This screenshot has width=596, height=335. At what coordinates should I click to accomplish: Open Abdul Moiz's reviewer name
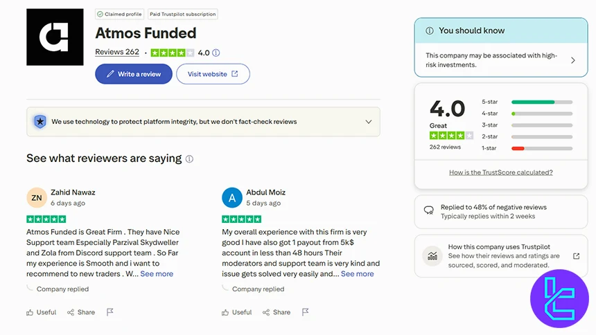[x=265, y=192]
